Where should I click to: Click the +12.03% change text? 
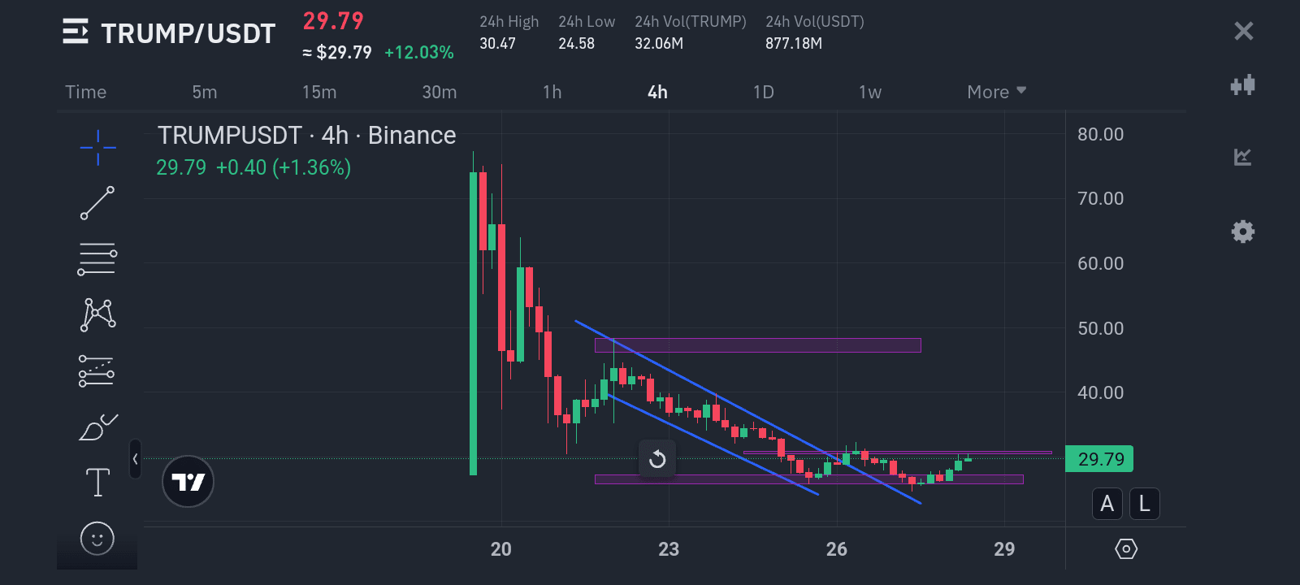point(419,53)
